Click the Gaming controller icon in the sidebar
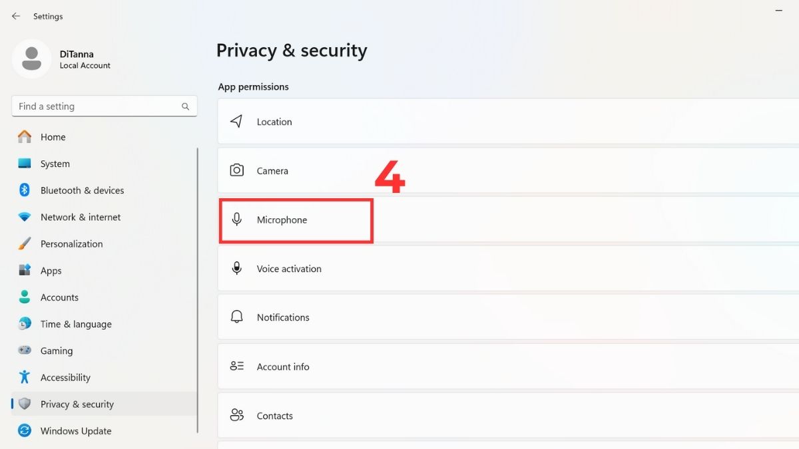Image resolution: width=799 pixels, height=449 pixels. click(x=24, y=351)
